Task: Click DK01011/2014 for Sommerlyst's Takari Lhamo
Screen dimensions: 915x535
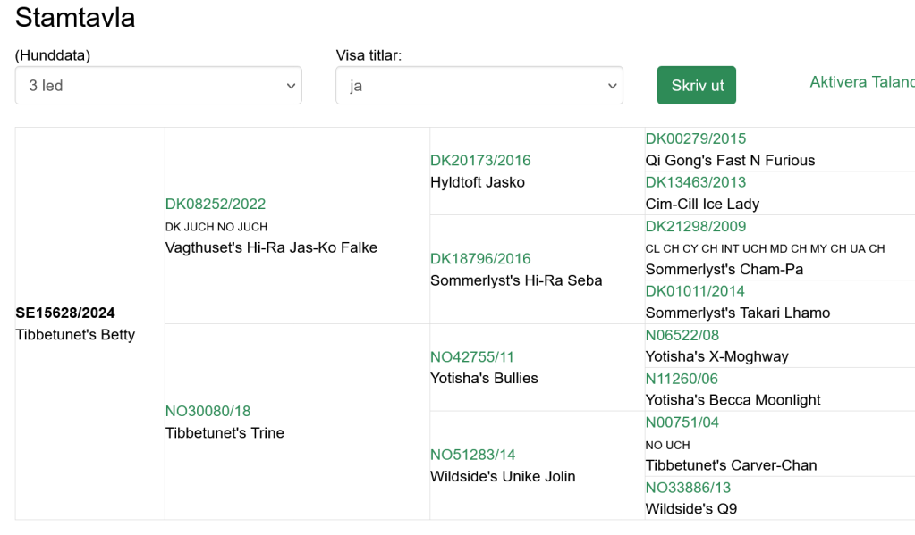Action: tap(695, 291)
